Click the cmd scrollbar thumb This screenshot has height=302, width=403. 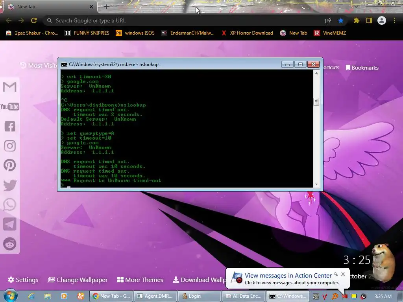[x=316, y=102]
